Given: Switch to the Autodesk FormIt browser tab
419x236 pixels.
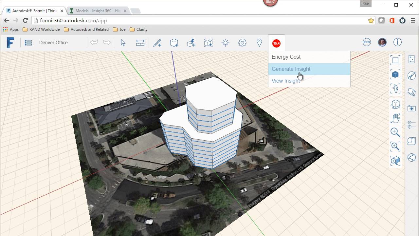Looking at the screenshot, I should [34, 11].
